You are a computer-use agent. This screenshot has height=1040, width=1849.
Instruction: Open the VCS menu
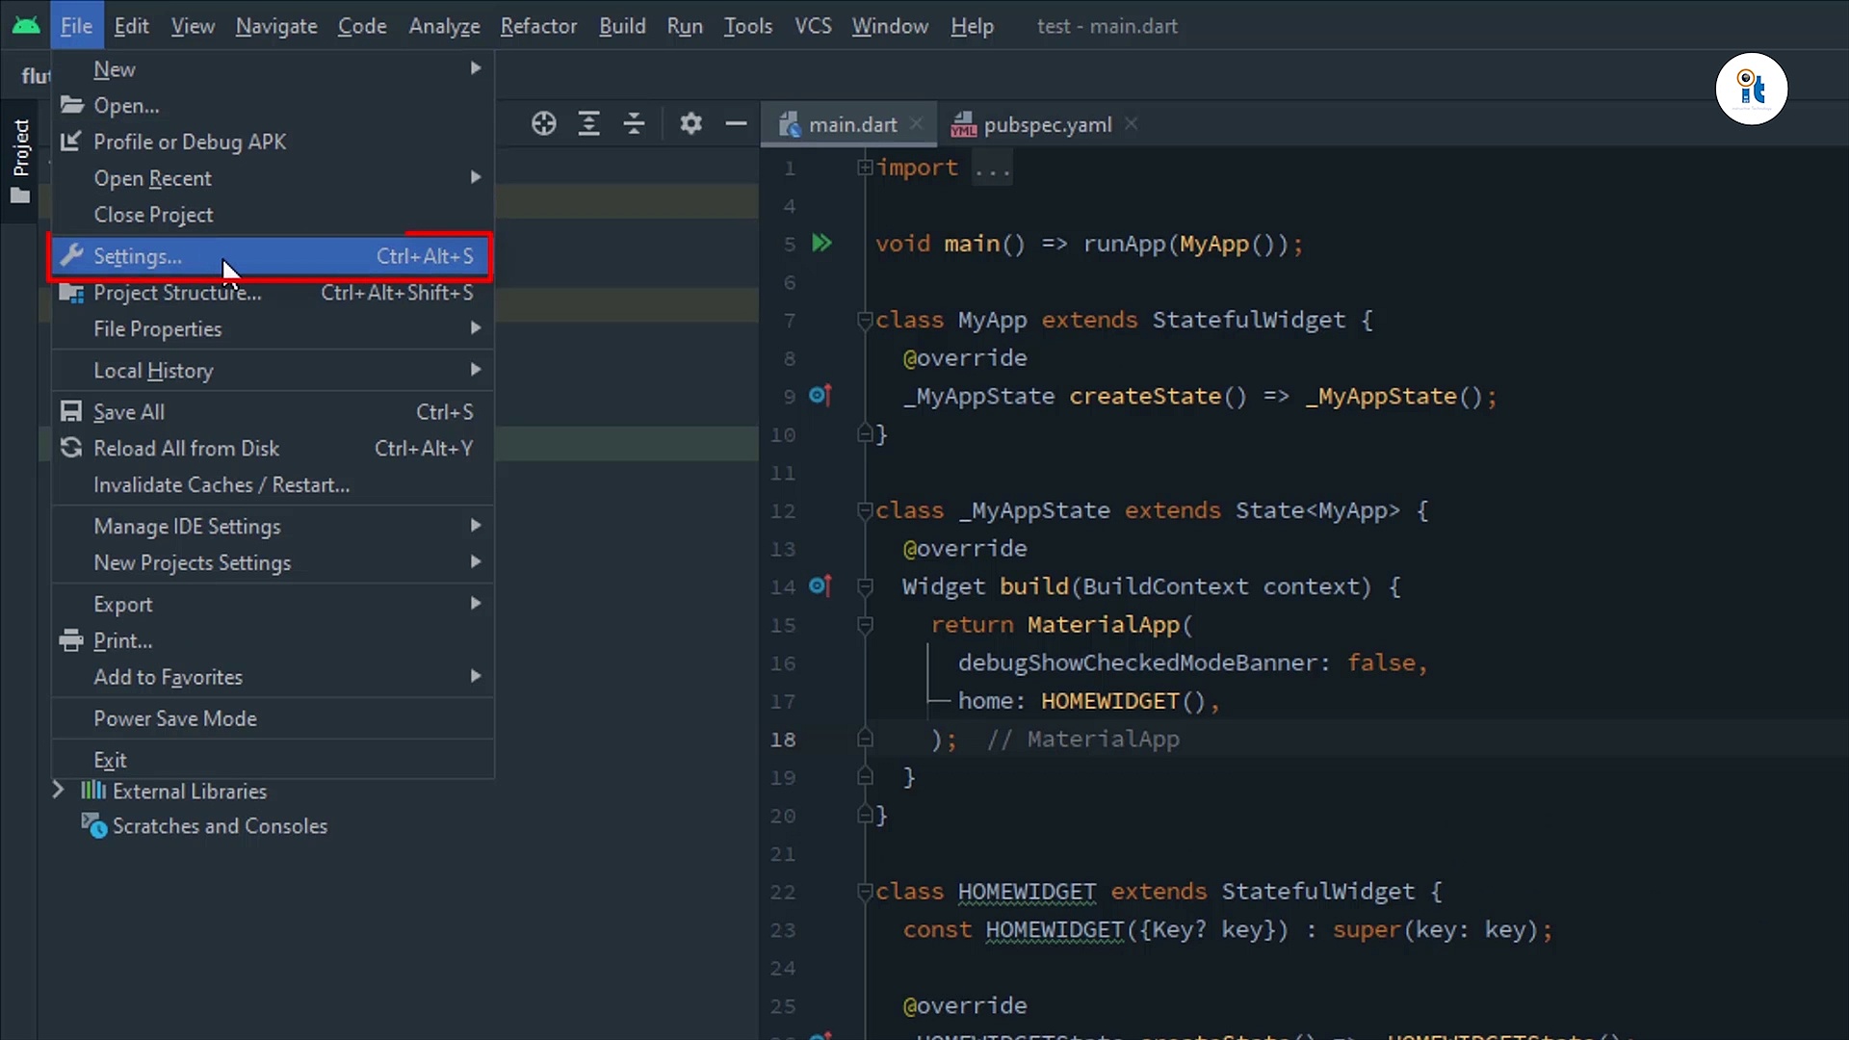click(x=813, y=26)
